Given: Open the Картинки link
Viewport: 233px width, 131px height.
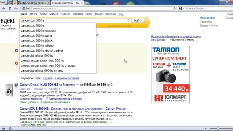Looking at the screenshot, I should click(110, 14).
